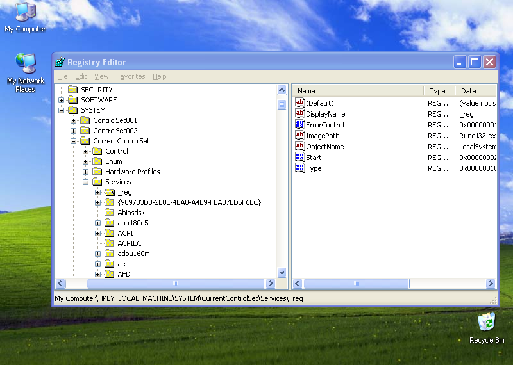Click the open _reg folder icon
This screenshot has width=513, height=365.
tap(110, 192)
